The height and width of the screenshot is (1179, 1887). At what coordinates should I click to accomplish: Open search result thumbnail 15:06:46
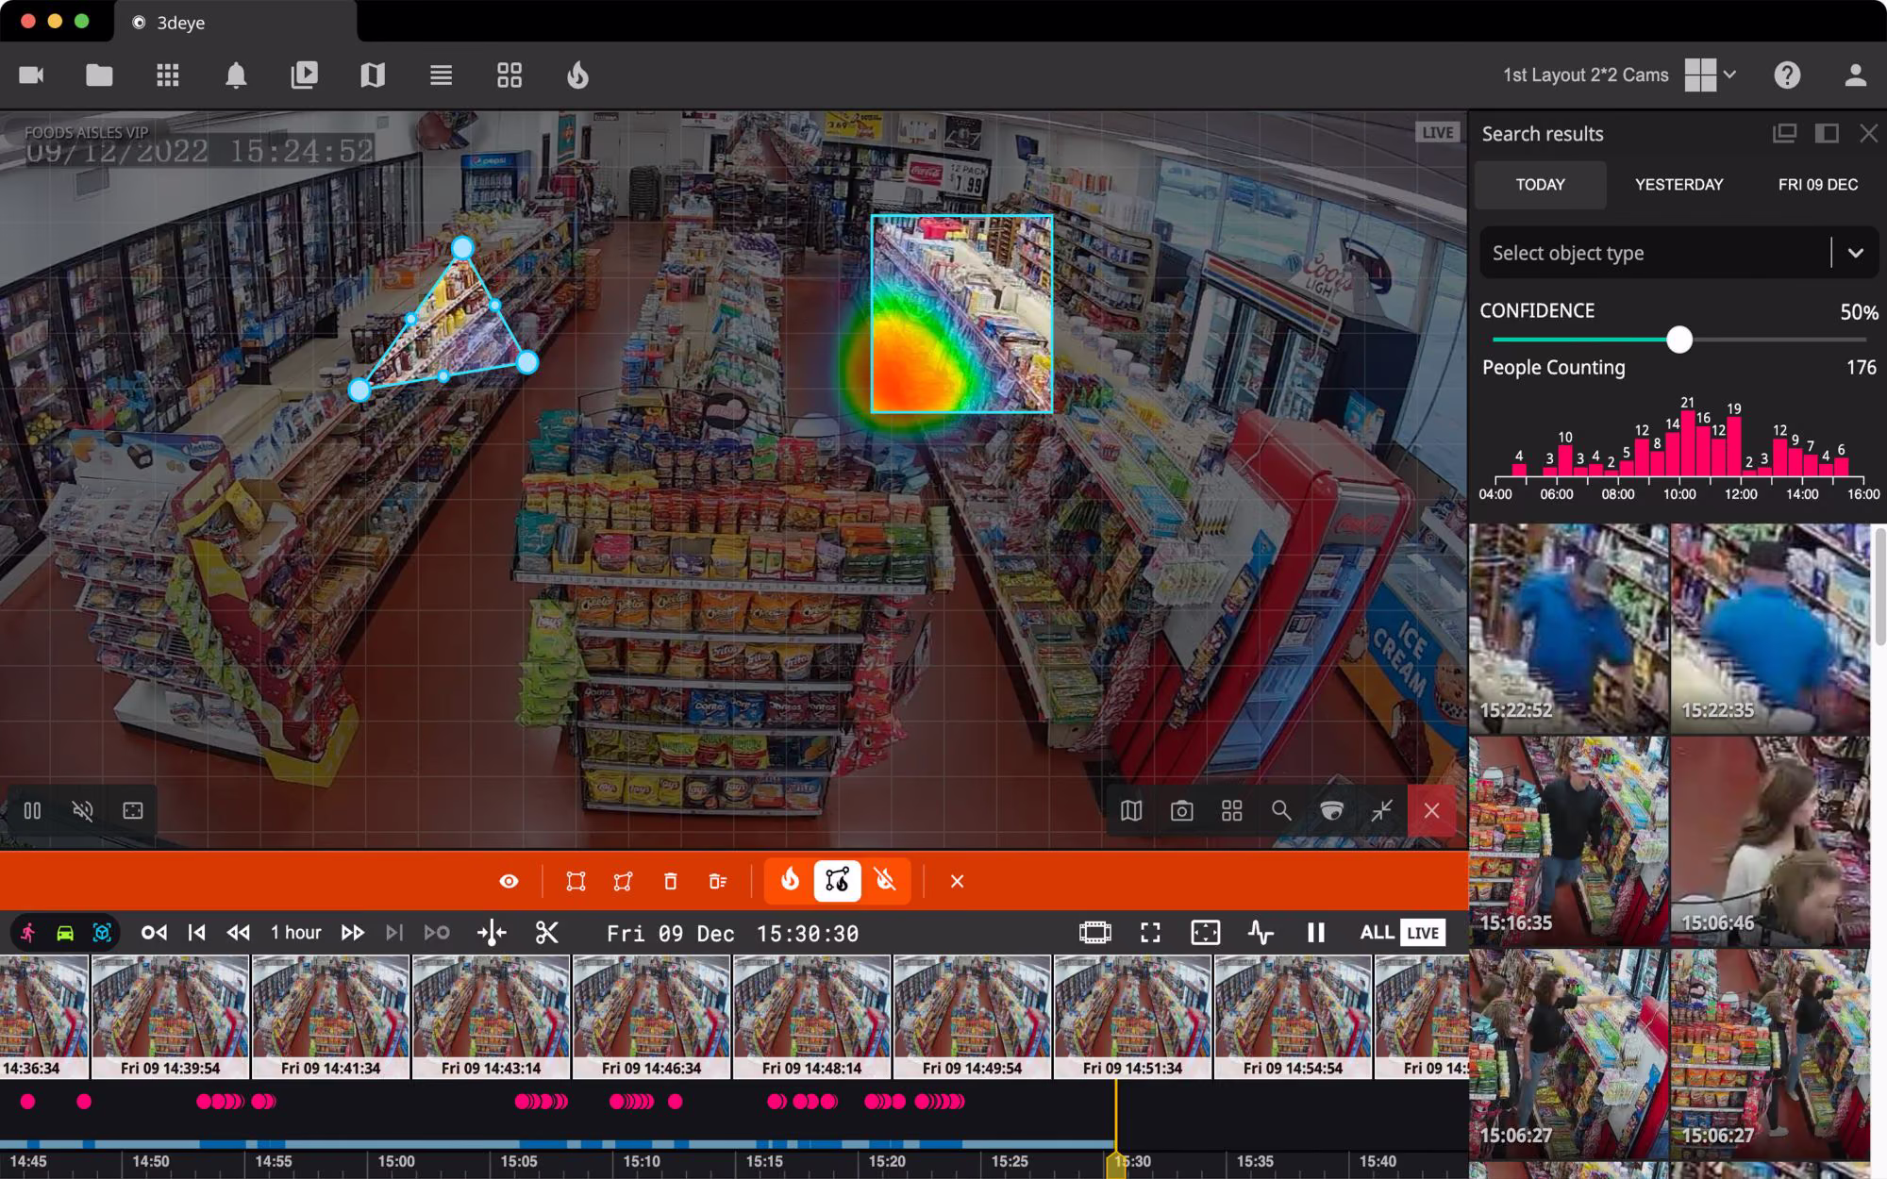(x=1770, y=841)
